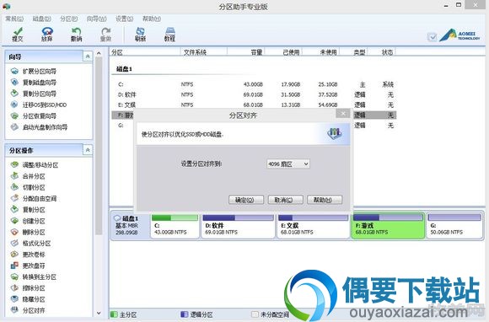Select 隐藏分区 operation
Screen dimensions: 489x322
(x=28, y=299)
